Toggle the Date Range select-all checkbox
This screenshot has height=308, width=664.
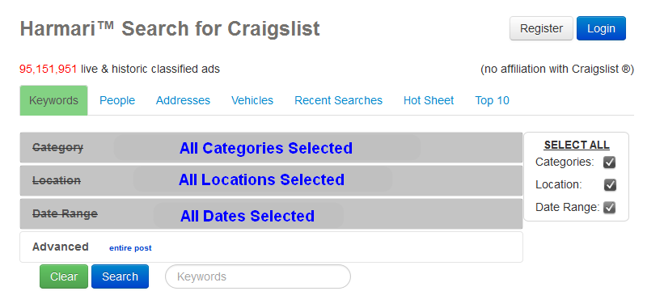609,208
